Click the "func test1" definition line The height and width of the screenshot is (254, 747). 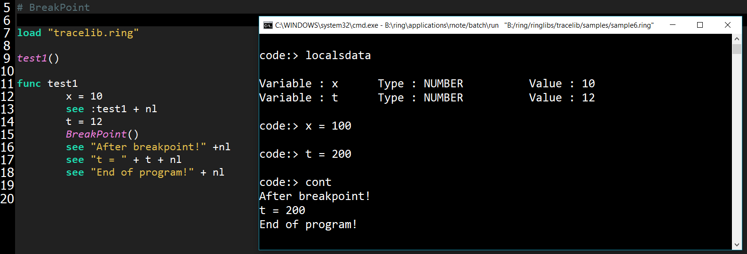click(x=48, y=84)
